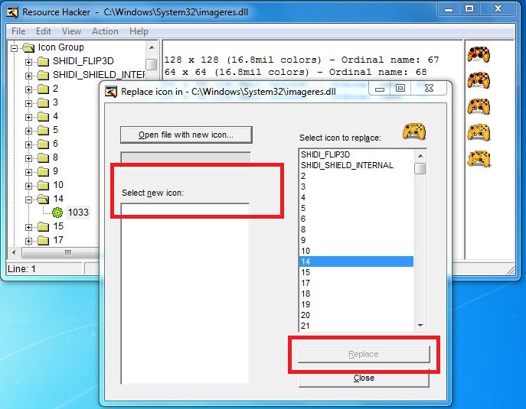This screenshot has height=409, width=526.
Task: Select the folder icon for tree item 10
Action: pos(43,185)
